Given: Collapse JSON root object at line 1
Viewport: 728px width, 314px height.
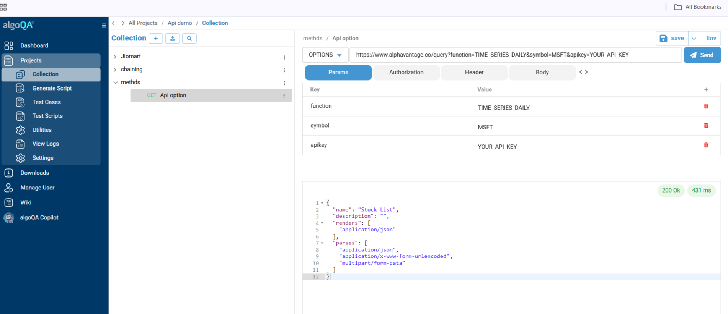Looking at the screenshot, I should (322, 203).
